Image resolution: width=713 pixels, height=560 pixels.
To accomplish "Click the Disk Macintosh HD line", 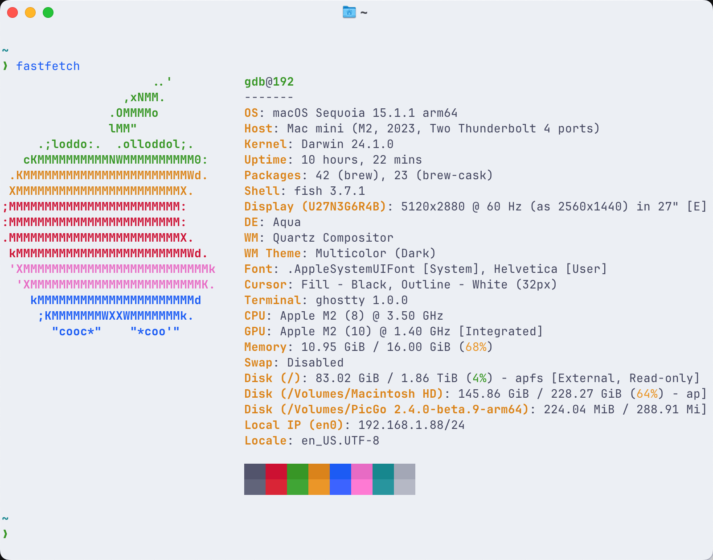I will tap(475, 394).
